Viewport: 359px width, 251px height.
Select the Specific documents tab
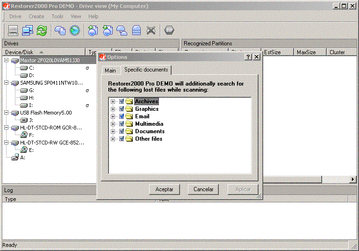pos(146,70)
